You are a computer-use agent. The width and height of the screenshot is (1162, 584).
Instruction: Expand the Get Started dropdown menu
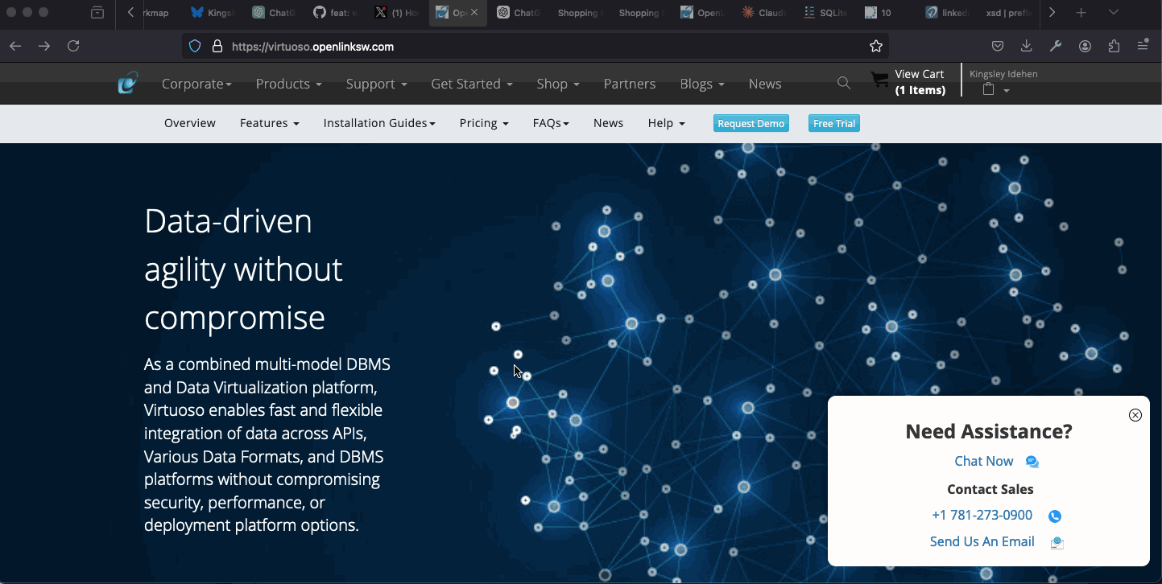pyautogui.click(x=472, y=84)
